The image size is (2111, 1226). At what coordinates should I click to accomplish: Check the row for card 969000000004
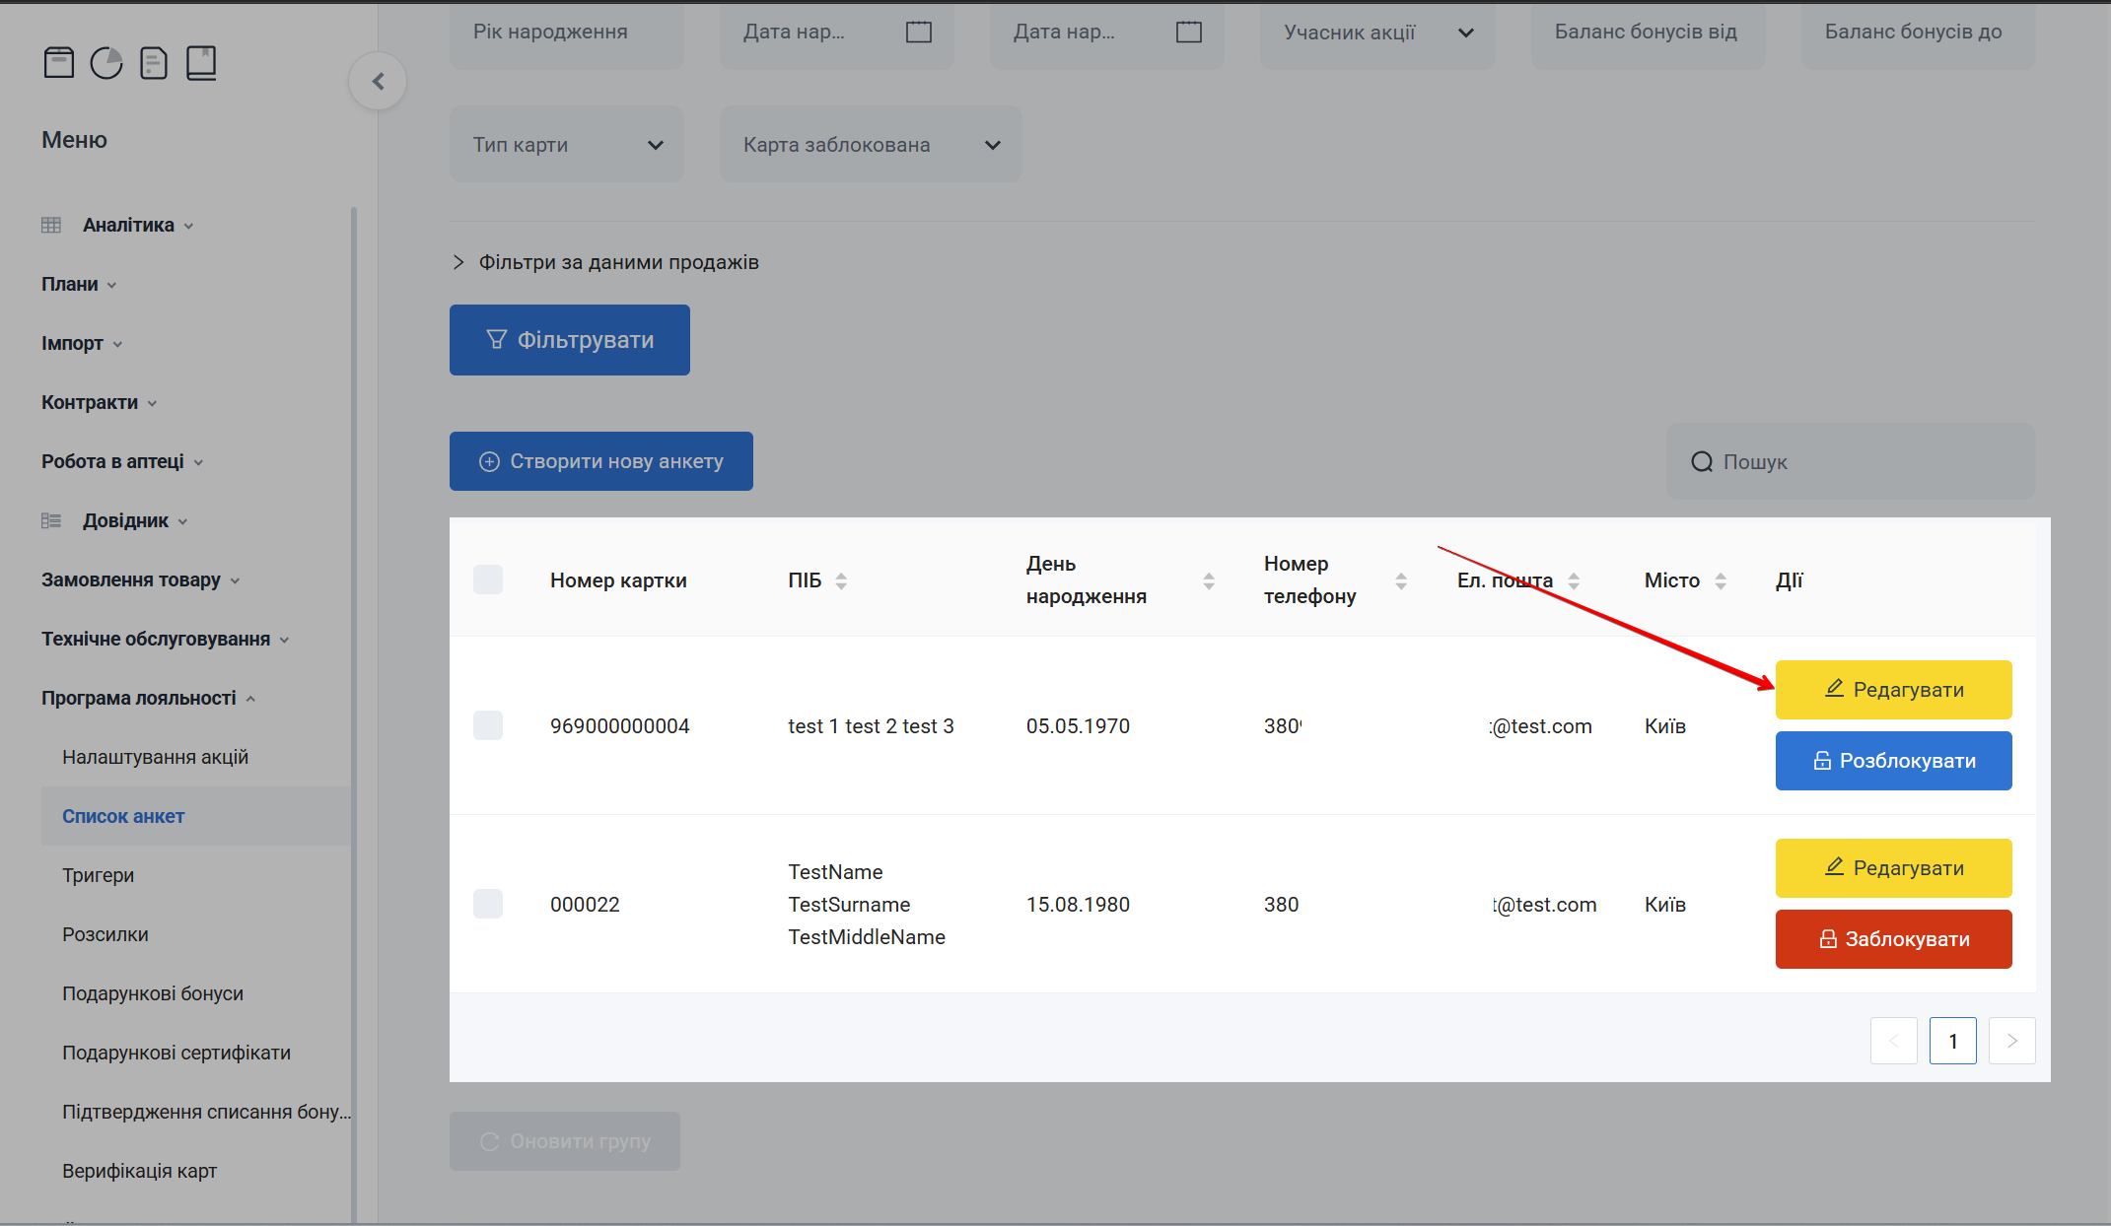488,725
